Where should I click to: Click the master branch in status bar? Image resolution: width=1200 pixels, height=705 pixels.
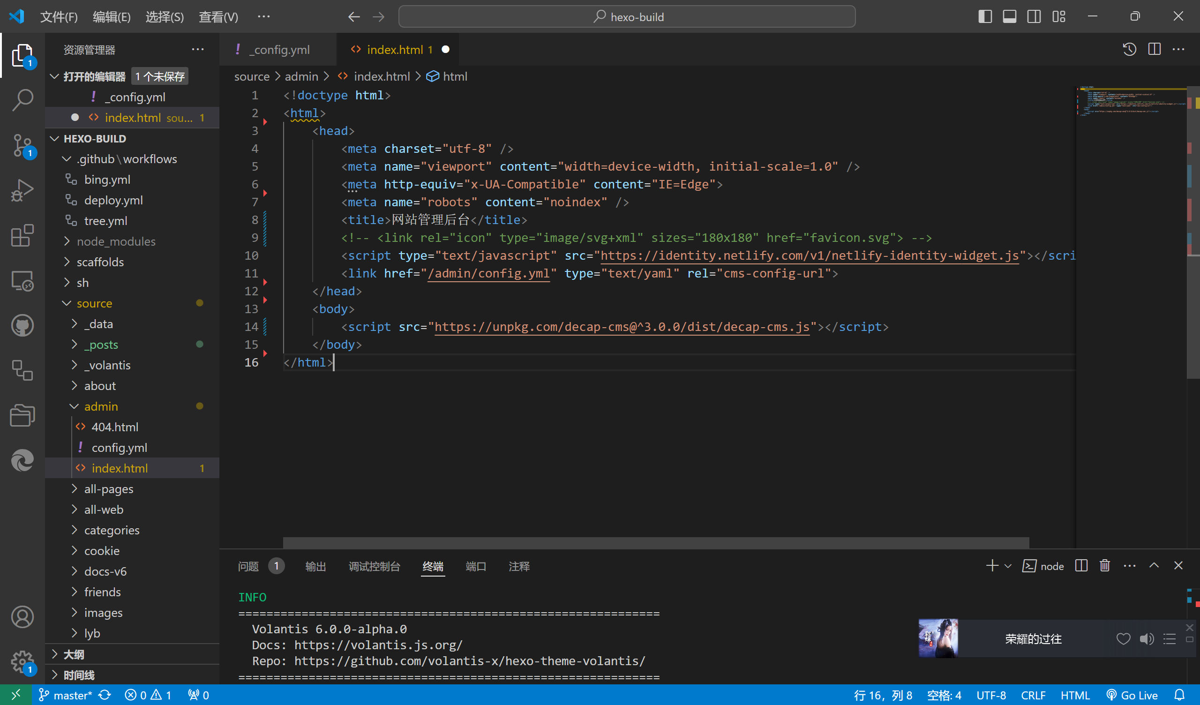[67, 696]
